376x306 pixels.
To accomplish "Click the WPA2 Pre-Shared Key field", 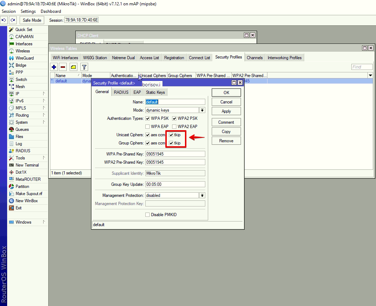I will (175, 162).
